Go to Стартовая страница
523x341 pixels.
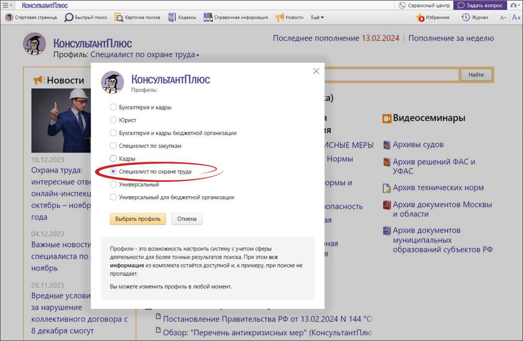coord(31,18)
